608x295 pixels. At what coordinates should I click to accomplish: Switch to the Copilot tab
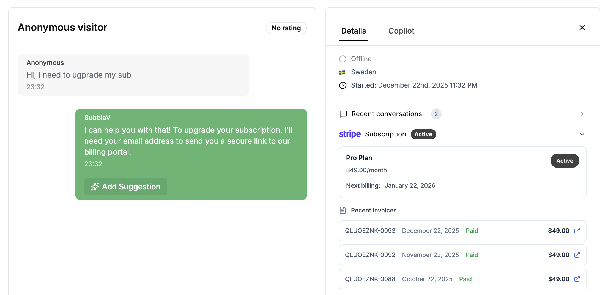[401, 31]
